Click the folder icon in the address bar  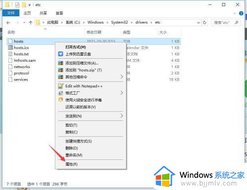pyautogui.click(x=38, y=22)
